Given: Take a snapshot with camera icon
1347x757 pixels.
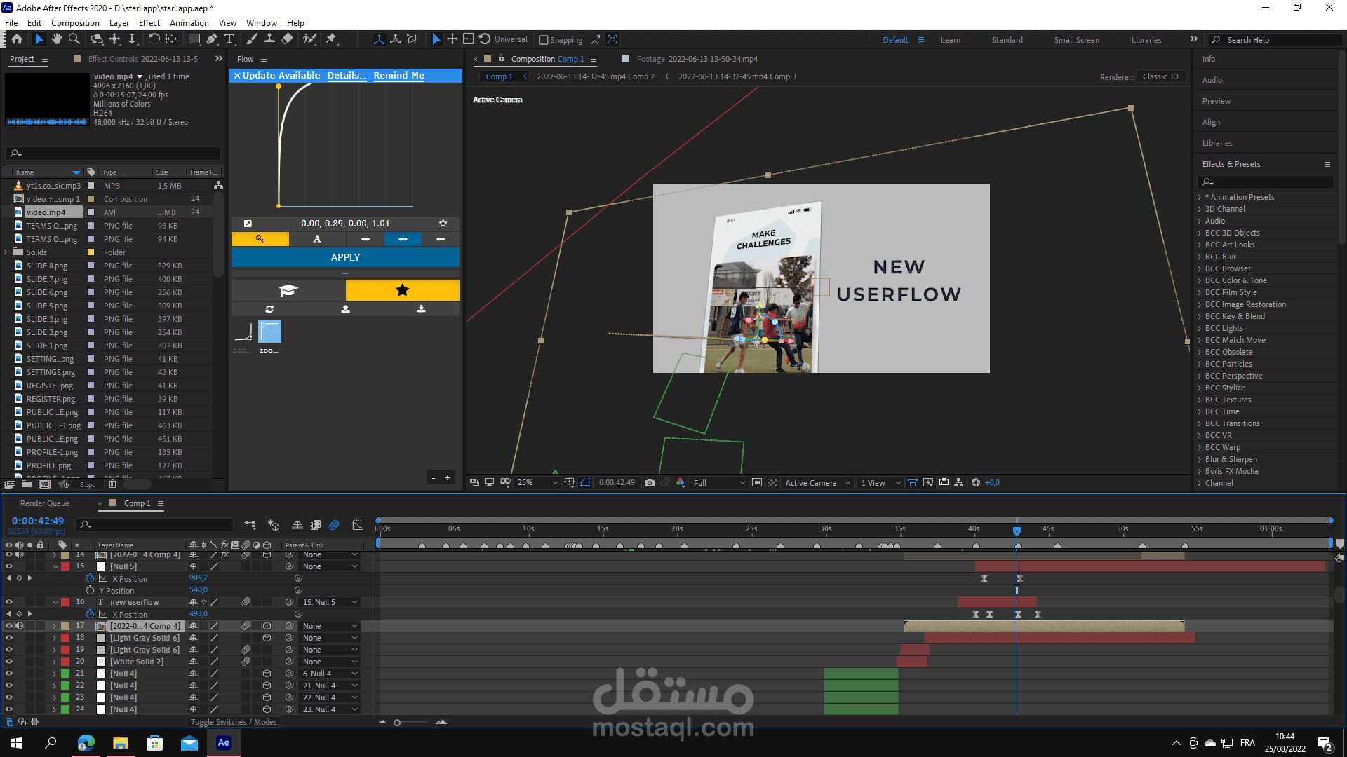Looking at the screenshot, I should (650, 482).
